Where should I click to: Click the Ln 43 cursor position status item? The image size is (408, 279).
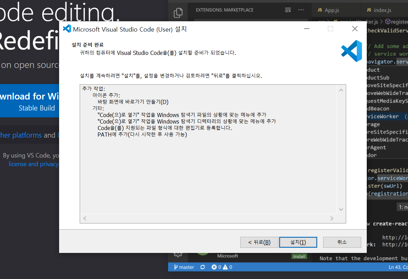coord(398,267)
